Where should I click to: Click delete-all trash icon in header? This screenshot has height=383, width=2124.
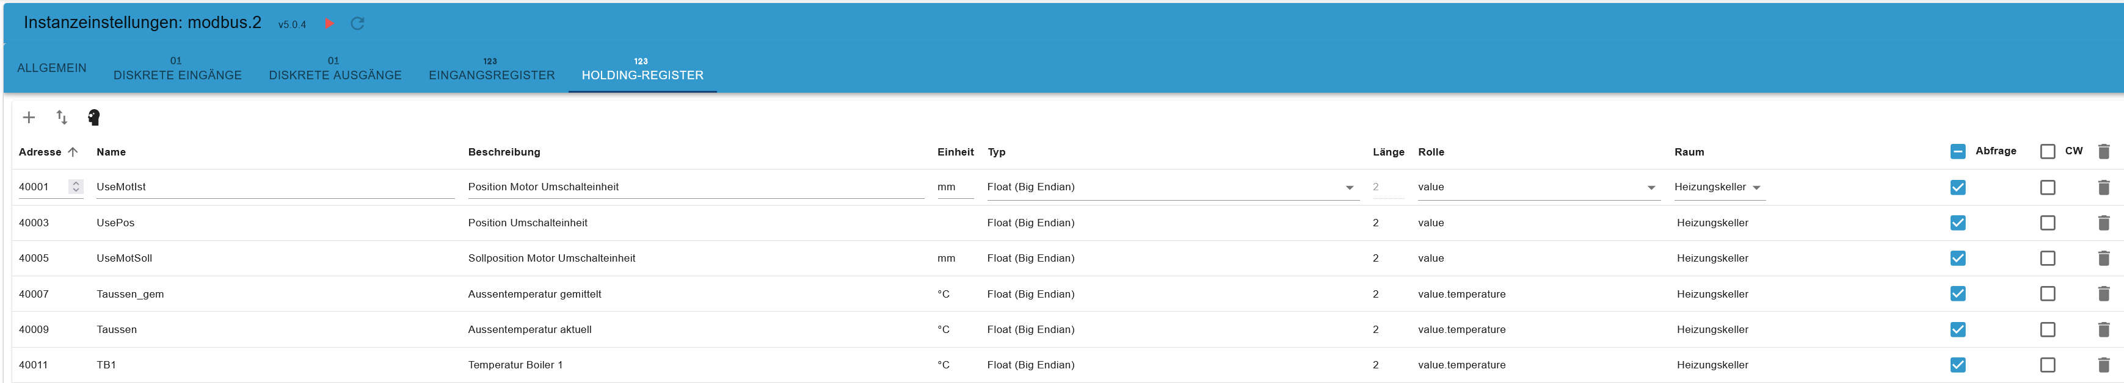point(2103,151)
